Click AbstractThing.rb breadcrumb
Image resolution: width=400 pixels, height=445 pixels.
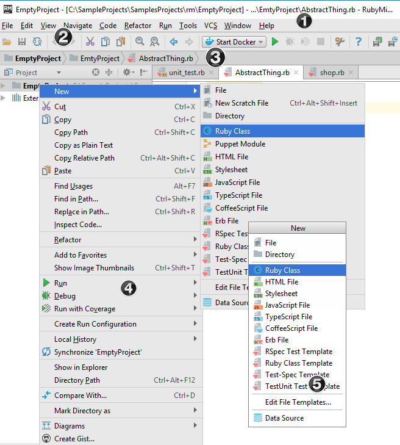point(161,59)
